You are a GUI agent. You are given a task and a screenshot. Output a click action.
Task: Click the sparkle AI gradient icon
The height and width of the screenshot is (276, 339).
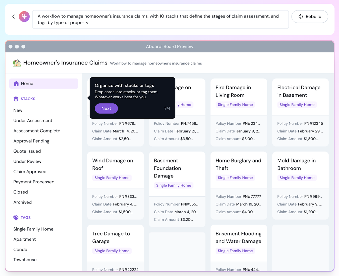click(x=24, y=17)
